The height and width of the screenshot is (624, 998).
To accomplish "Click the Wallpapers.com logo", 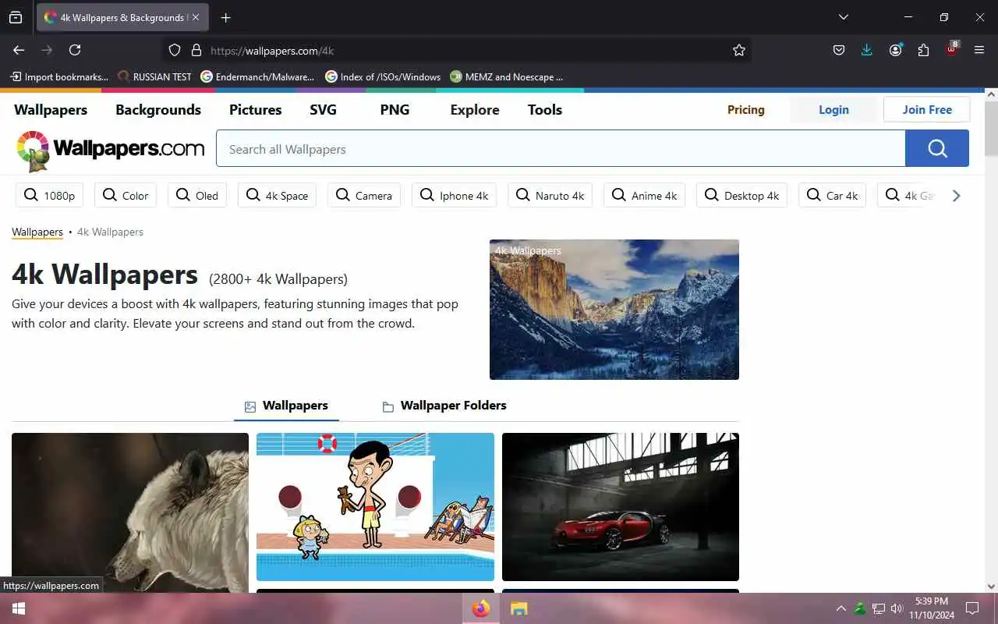I will click(x=110, y=150).
